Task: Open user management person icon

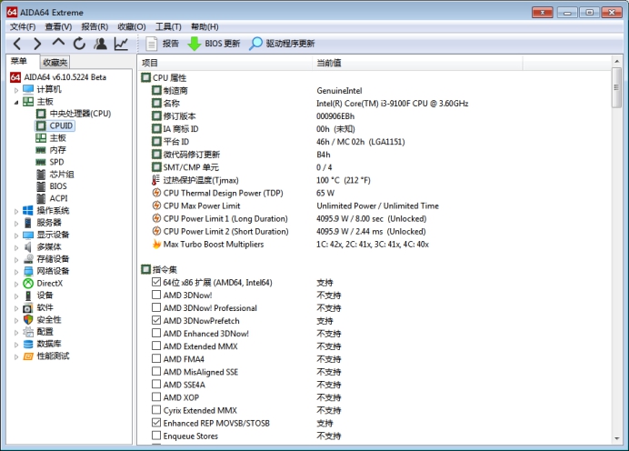Action: tap(100, 44)
